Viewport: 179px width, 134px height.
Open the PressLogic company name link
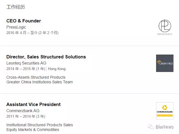[16, 27]
